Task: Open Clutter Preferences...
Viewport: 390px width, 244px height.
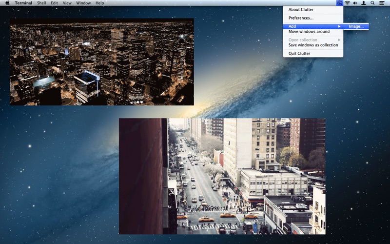Action: coord(301,18)
